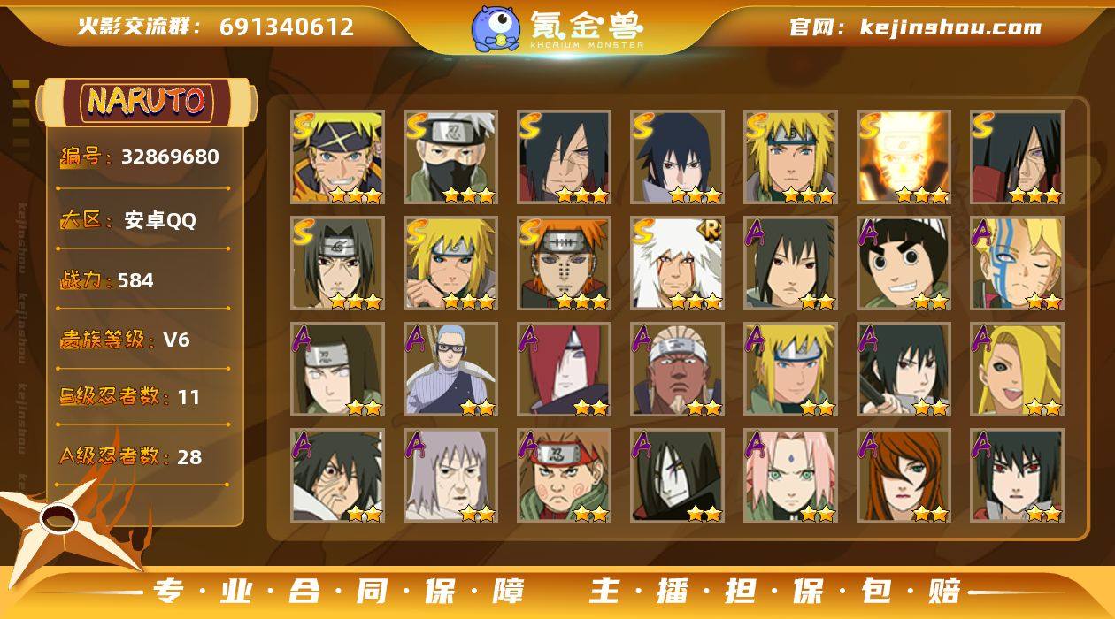Select the white-haired Jiraiya portrait with R badge
Screen dimensions: 1115x619
(x=678, y=264)
